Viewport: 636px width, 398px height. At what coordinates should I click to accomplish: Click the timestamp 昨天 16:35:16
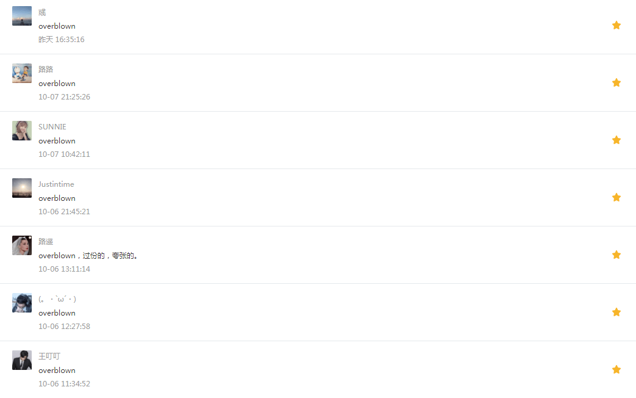pos(61,40)
